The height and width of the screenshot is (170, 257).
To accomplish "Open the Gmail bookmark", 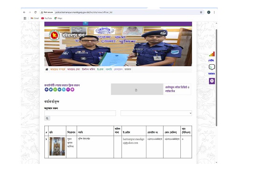I will tap(35, 18).
